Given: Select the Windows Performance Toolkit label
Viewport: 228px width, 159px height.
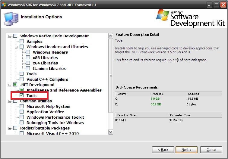Looking at the screenshot, I should point(55,117).
